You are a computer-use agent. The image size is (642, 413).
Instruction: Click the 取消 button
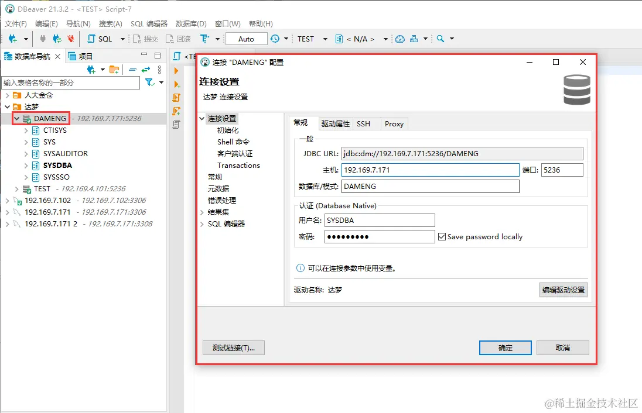point(563,348)
